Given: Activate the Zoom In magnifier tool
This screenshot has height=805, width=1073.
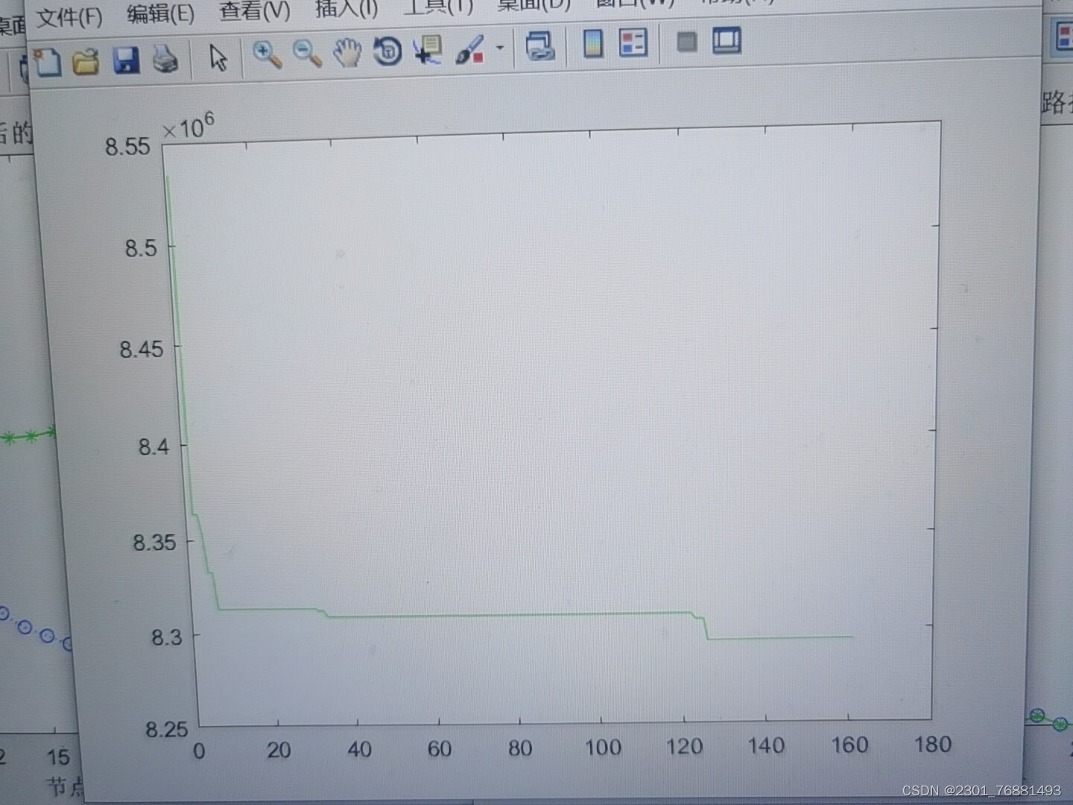Looking at the screenshot, I should pyautogui.click(x=266, y=54).
